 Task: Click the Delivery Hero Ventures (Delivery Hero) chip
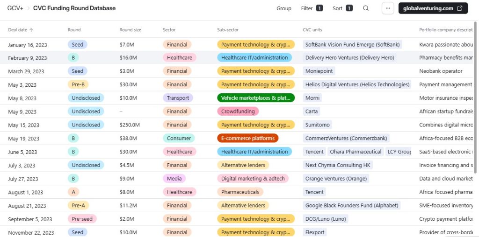point(350,57)
